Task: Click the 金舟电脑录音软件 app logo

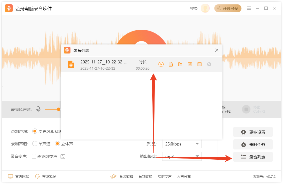Action: tap(9, 8)
